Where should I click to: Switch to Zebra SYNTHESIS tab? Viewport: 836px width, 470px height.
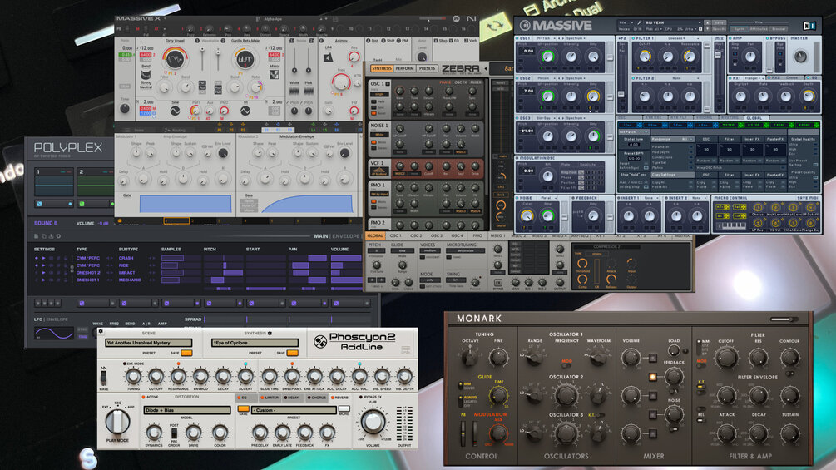pyautogui.click(x=381, y=69)
